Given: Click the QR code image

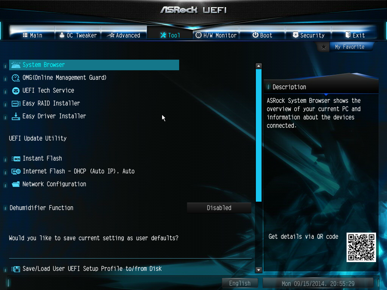Looking at the screenshot, I should (361, 247).
